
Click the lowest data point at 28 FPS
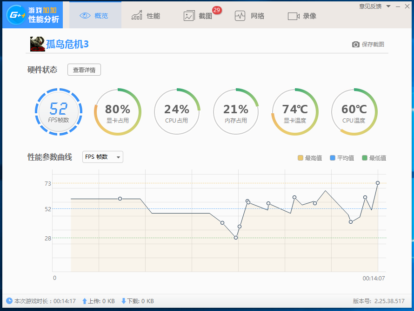click(x=236, y=238)
